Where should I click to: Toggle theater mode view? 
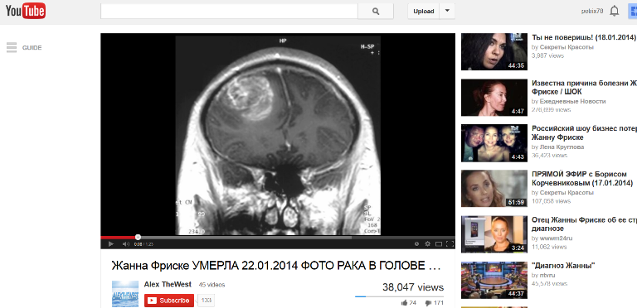pos(438,244)
